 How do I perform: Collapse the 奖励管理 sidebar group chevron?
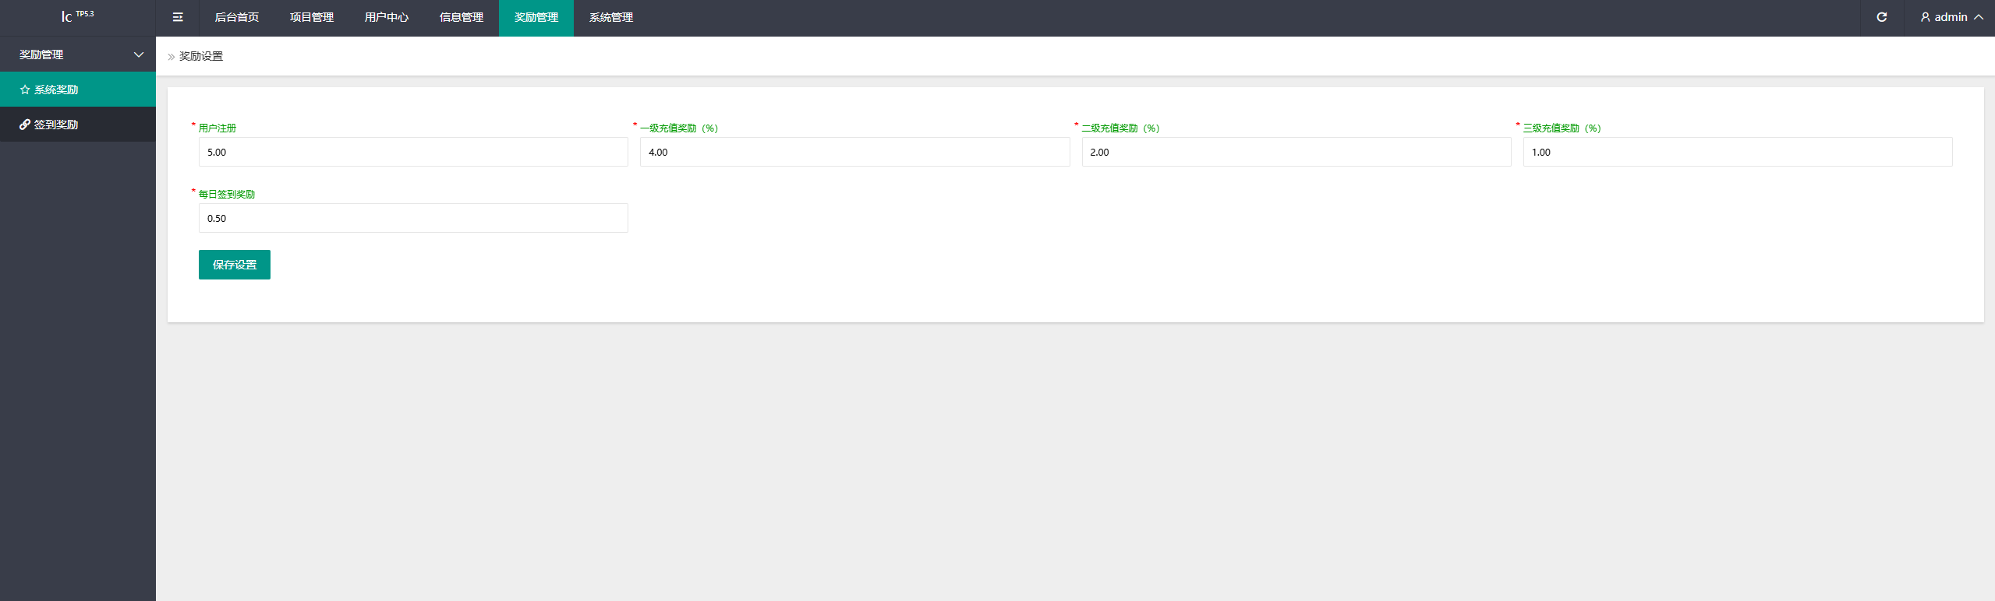(139, 54)
